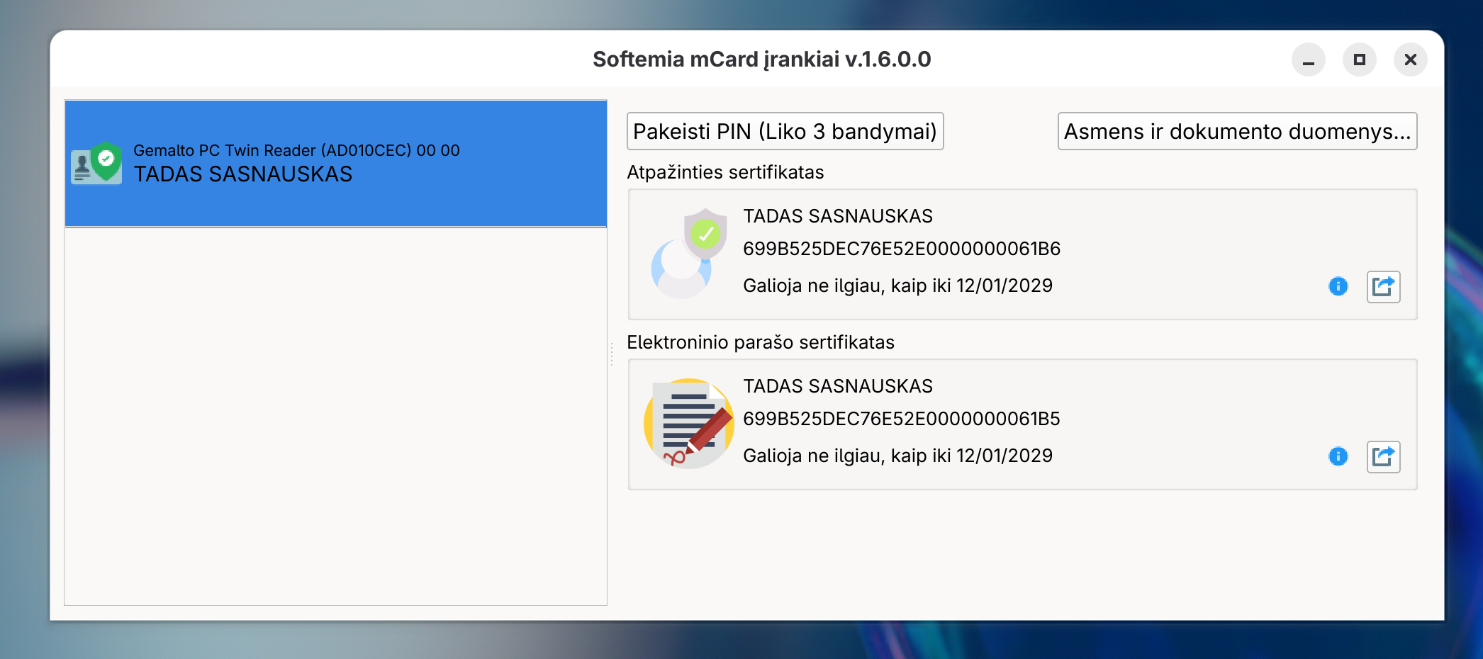Export the Atpažinties sertifikatas certificate
The width and height of the screenshot is (1483, 659).
click(x=1383, y=286)
